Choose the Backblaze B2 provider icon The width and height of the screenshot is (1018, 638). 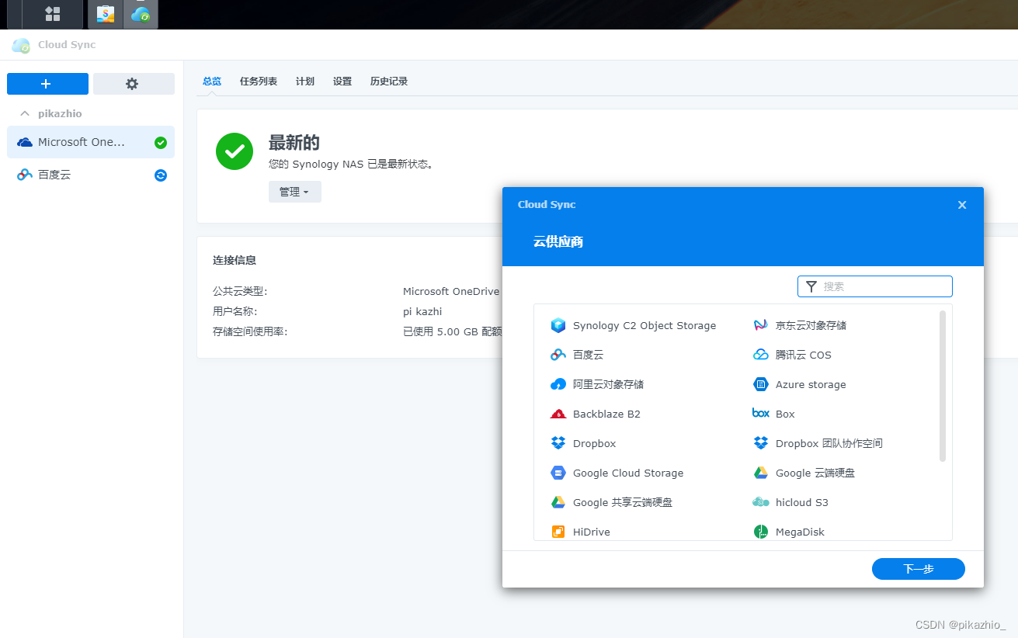click(558, 414)
